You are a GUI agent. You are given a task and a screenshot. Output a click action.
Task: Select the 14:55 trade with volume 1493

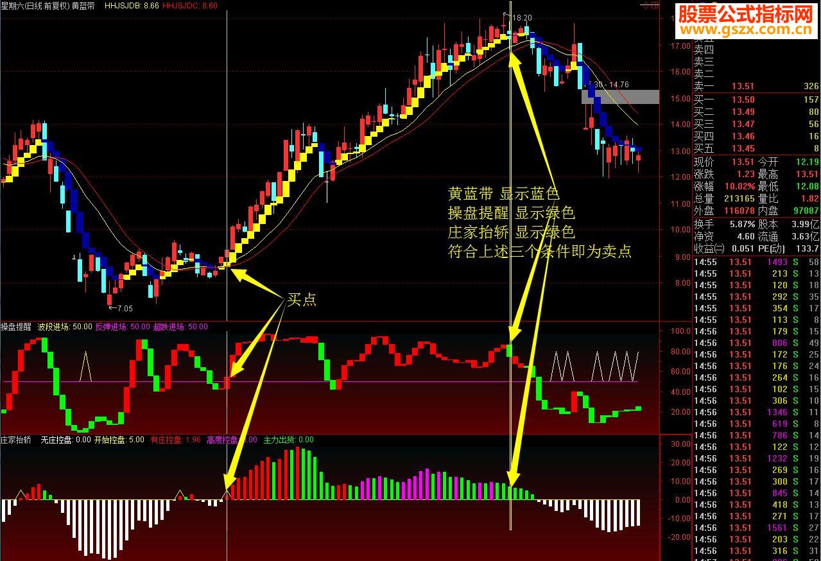pyautogui.click(x=756, y=262)
